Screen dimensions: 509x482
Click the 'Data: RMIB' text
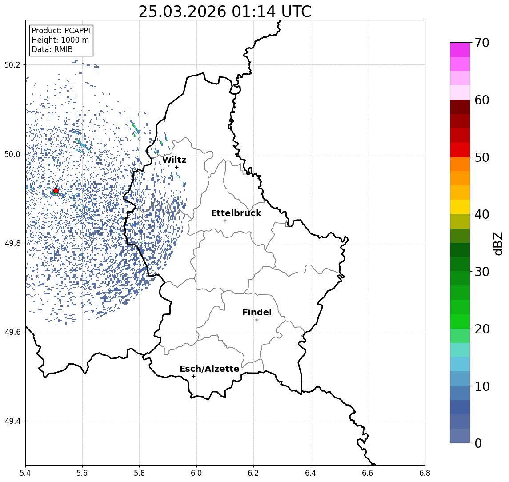tap(52, 49)
